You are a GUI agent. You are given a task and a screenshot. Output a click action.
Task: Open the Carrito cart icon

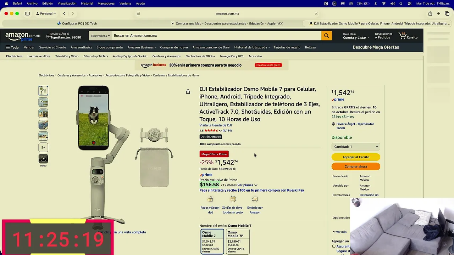click(408, 36)
